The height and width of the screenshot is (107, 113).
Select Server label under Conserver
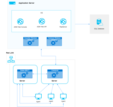[x=54, y=81]
